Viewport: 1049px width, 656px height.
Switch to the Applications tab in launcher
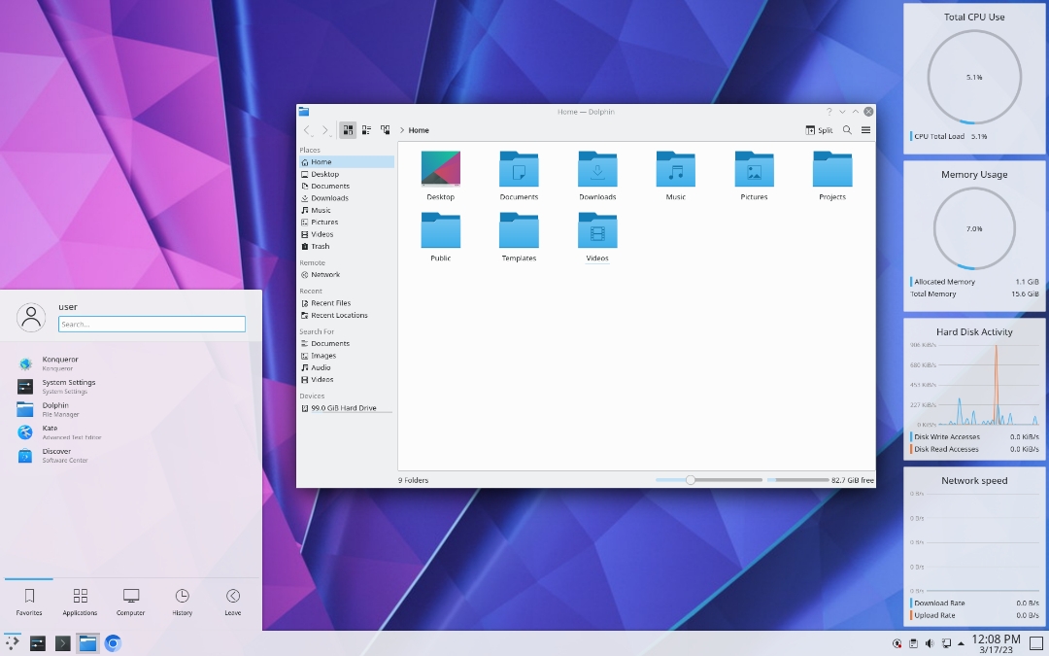click(80, 602)
